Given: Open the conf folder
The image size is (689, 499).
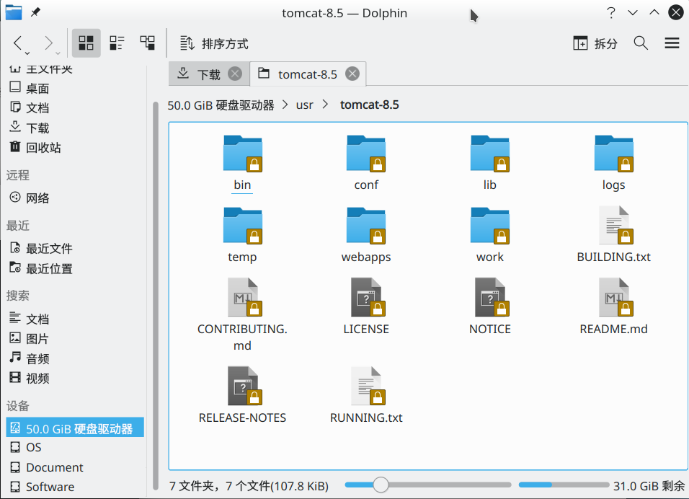Looking at the screenshot, I should (x=366, y=163).
